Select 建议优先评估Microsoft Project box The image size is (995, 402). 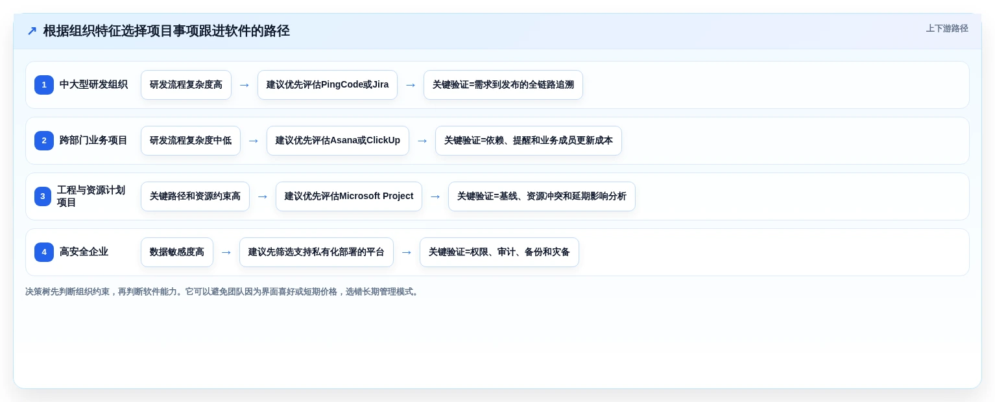[x=349, y=196]
